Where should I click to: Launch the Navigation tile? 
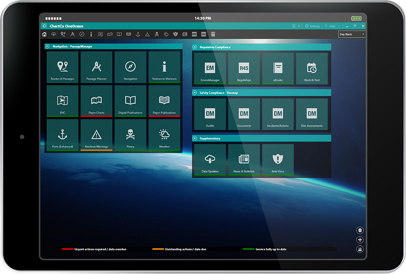pyautogui.click(x=130, y=67)
